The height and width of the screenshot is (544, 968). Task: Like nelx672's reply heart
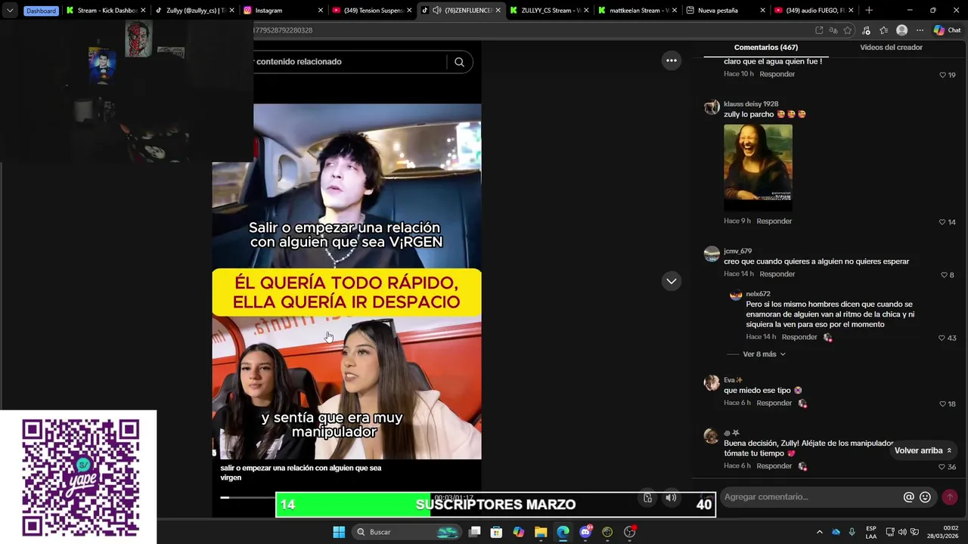(x=942, y=338)
